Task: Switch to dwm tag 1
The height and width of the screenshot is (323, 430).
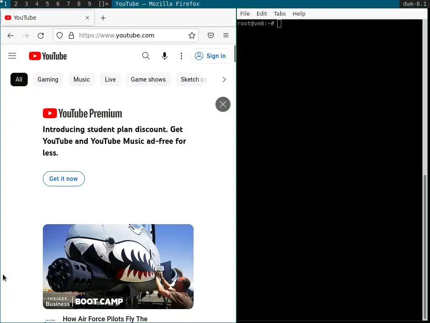Action: pyautogui.click(x=5, y=4)
